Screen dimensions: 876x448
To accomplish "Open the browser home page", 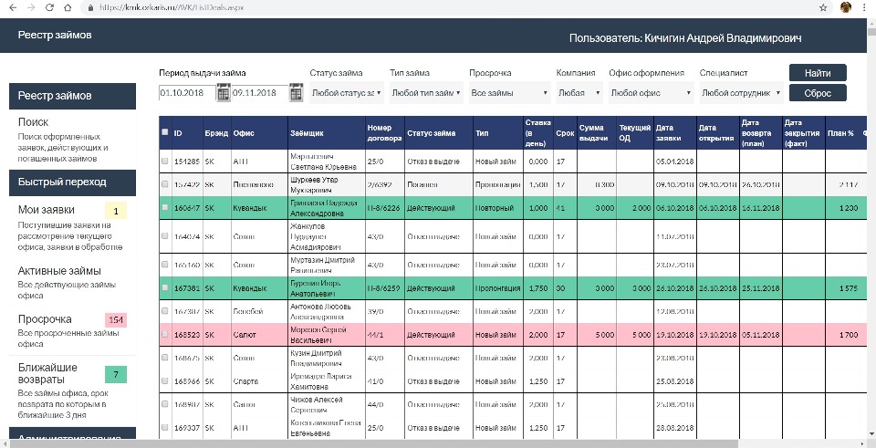I will tap(68, 8).
